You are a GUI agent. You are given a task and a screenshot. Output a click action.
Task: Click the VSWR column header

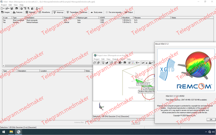click(110, 18)
